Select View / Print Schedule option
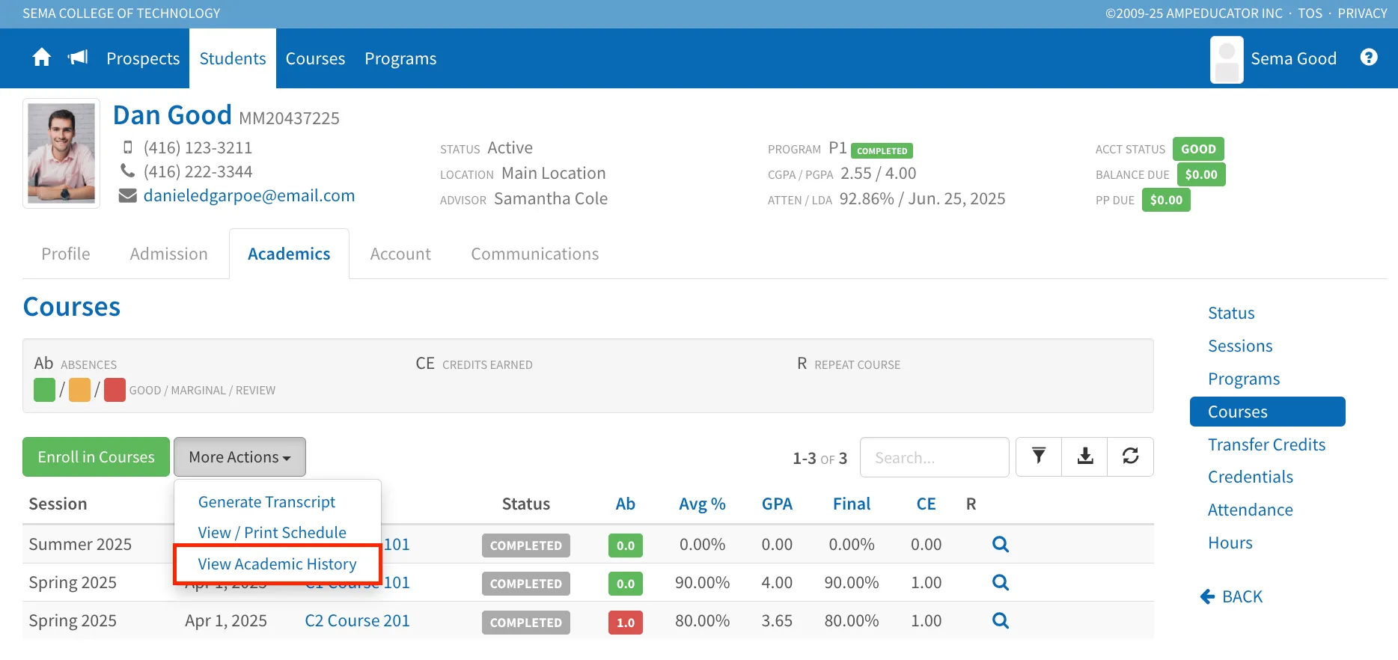The image size is (1398, 660). click(x=272, y=533)
